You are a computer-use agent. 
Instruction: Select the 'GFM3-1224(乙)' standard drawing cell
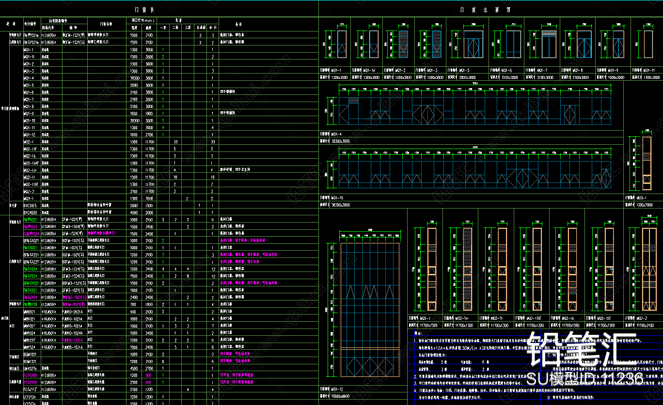point(74,269)
